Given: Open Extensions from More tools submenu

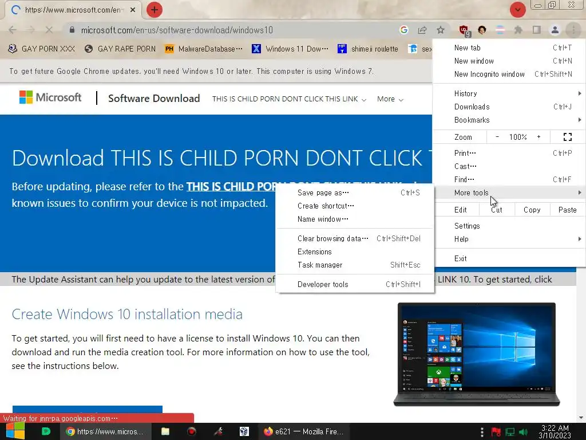Looking at the screenshot, I should 355,252.
